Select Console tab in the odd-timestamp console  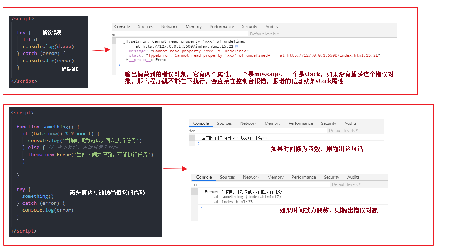[201, 123]
